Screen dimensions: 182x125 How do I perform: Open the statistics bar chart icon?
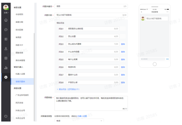pyautogui.click(x=6, y=68)
